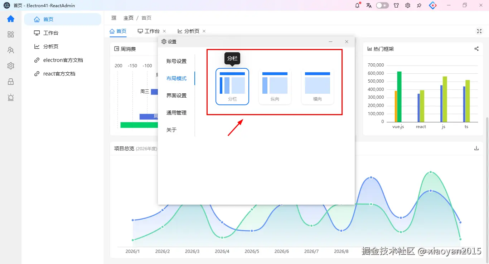Screen dimensions: 489x264
Task: Open 分析页 in the side menu
Action: 63,47
